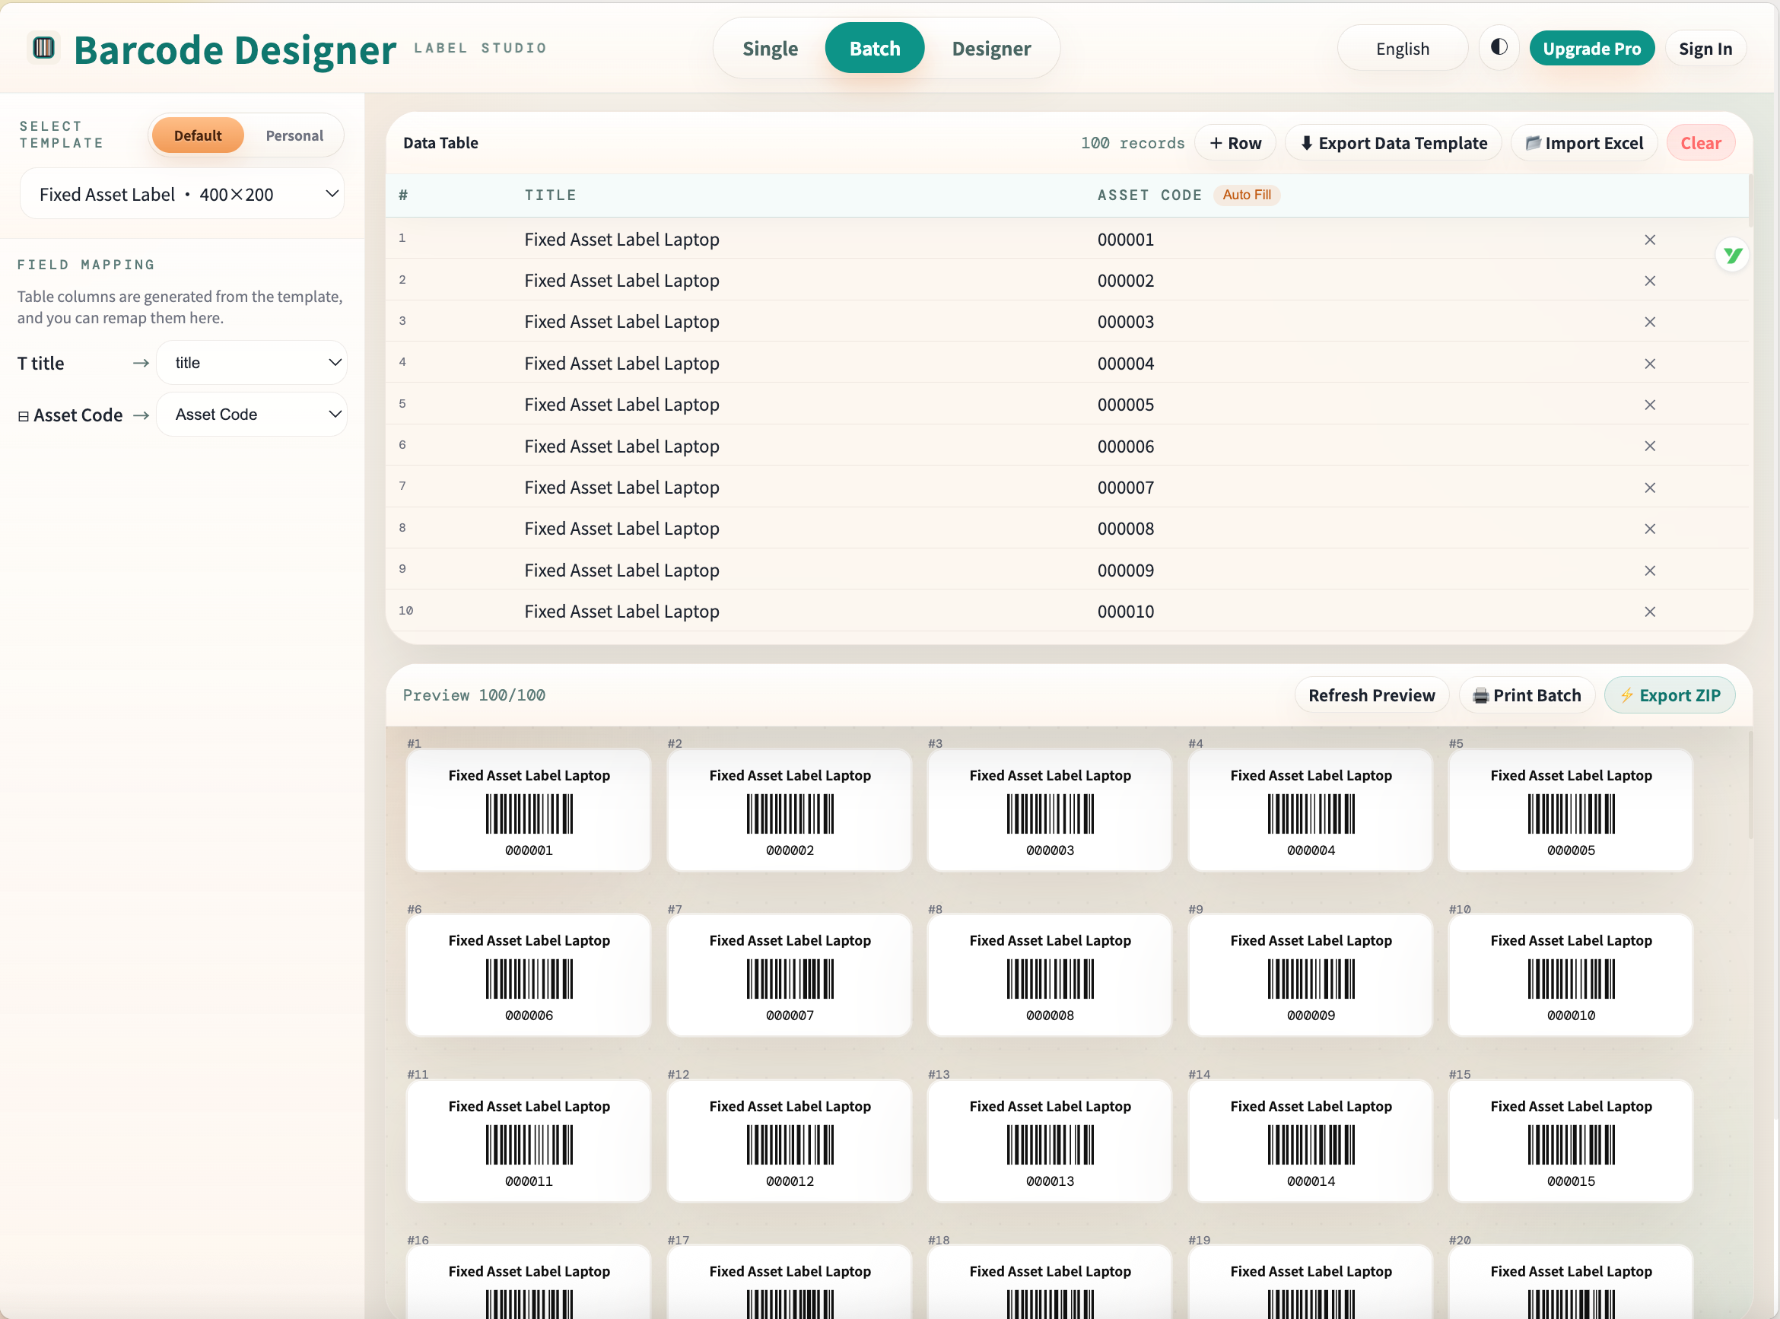Click the lightning icon on Export ZIP

[1629, 694]
